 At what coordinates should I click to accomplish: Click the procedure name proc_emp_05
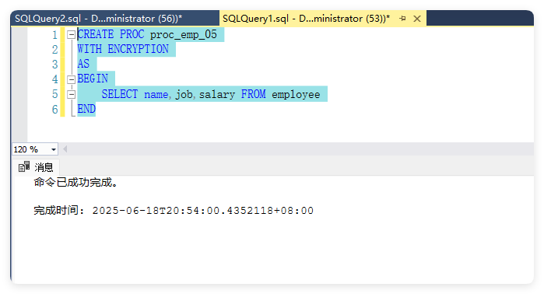click(x=183, y=34)
